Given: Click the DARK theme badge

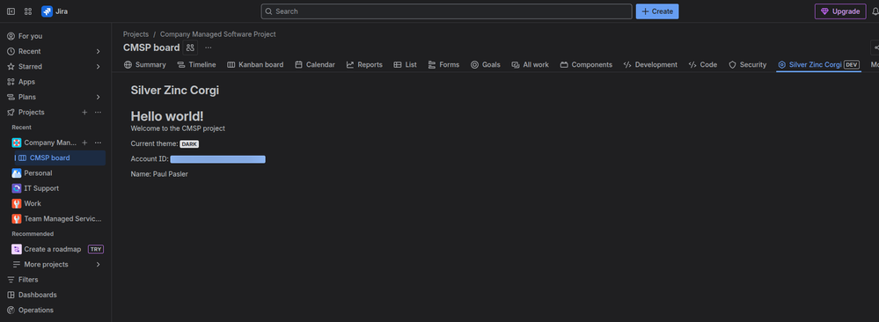Looking at the screenshot, I should 189,144.
